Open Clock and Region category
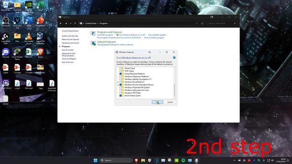This screenshot has height=164, width=292. [69, 59]
